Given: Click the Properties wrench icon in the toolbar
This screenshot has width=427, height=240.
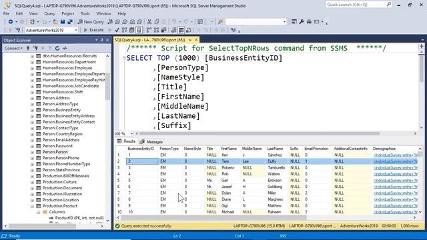Looking at the screenshot, I should click(x=302, y=22).
